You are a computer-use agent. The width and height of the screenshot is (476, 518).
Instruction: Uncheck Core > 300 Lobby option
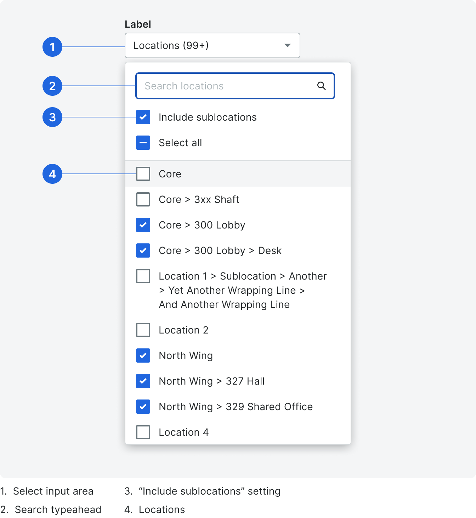point(143,225)
